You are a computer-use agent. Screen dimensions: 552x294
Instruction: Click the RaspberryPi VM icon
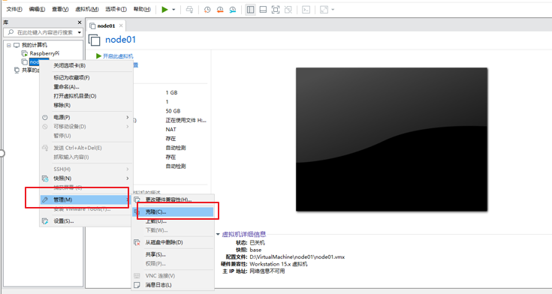[24, 53]
